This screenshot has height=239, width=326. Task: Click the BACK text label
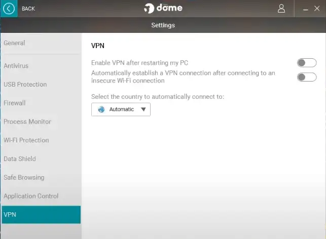(28, 9)
